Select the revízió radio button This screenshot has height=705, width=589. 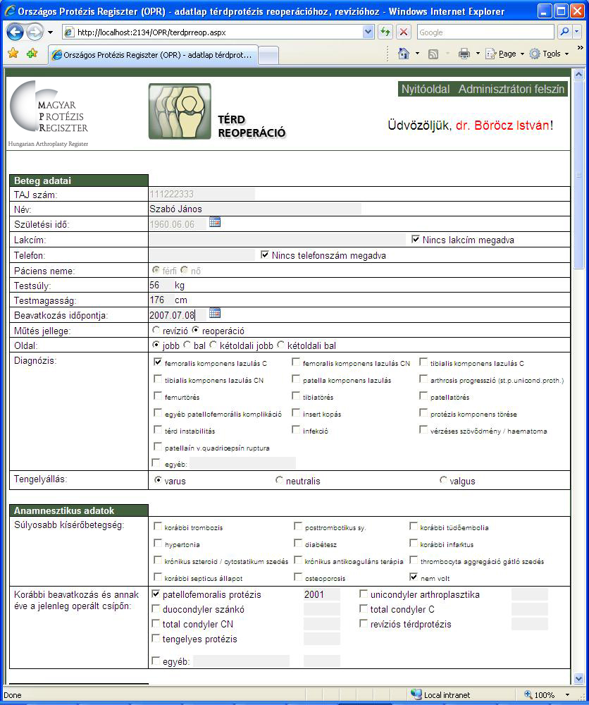(x=156, y=330)
